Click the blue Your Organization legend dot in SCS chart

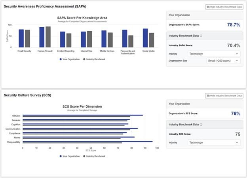61,156
